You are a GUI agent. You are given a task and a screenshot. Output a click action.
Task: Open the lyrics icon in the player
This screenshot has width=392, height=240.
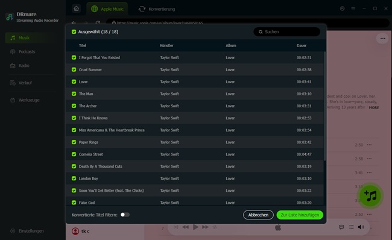341,227
